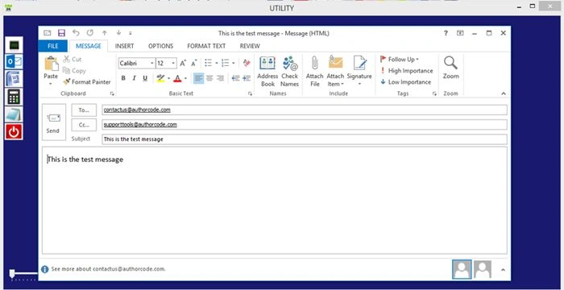Click Attach File paperclip
This screenshot has width=564, height=290.
(315, 71)
